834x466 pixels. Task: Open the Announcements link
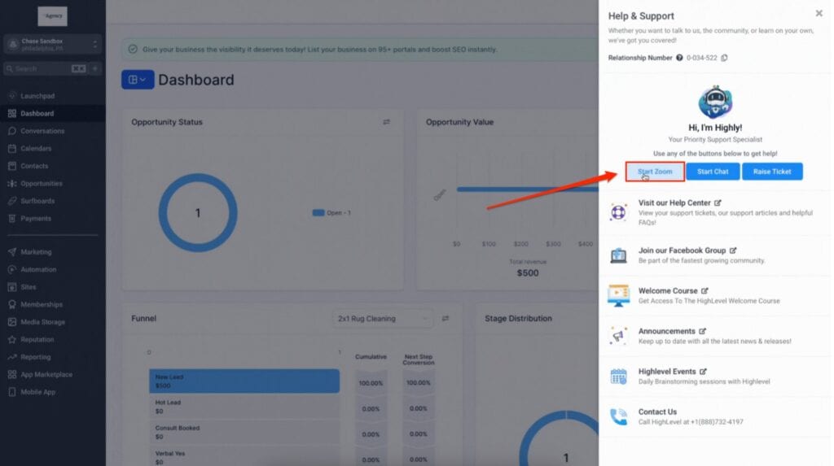[x=672, y=332]
